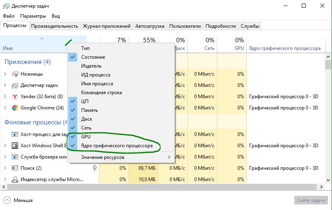Click the vertical scrollbar up arrow
This screenshot has width=332, height=210.
click(328, 57)
